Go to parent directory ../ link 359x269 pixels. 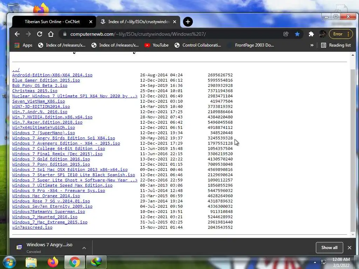(x=16, y=70)
